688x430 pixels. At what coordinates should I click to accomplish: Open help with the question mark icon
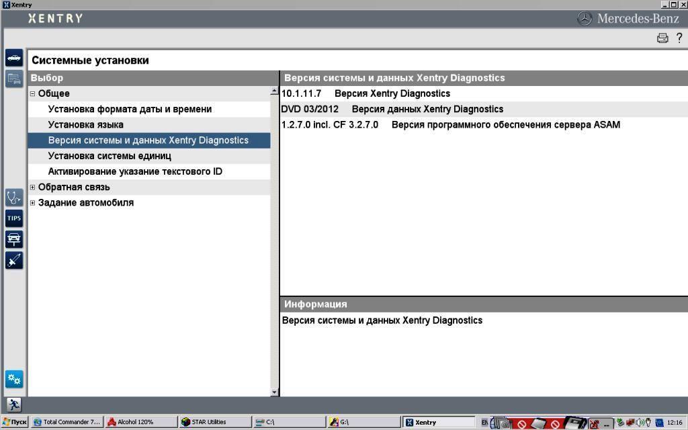click(679, 38)
